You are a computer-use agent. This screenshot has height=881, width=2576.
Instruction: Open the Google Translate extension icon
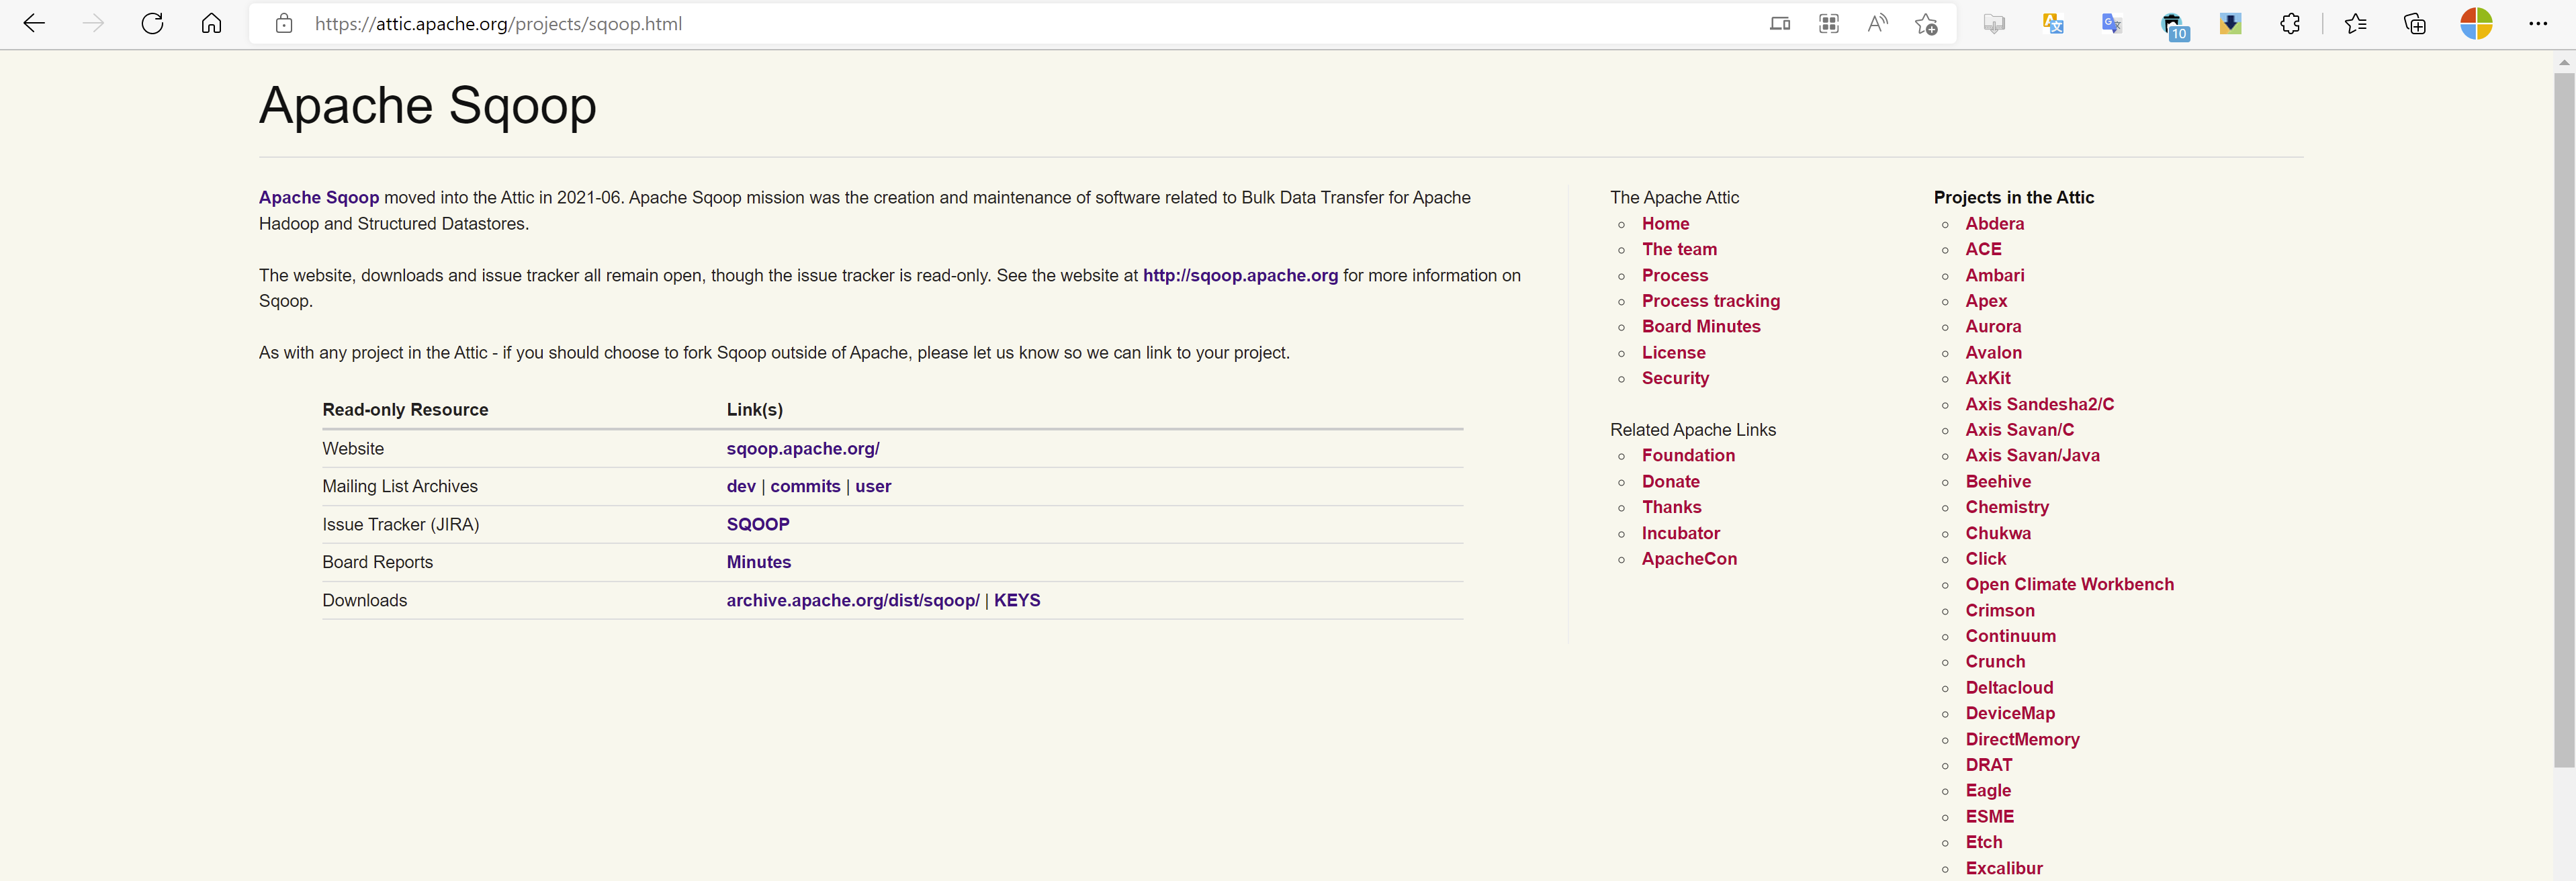point(2112,24)
